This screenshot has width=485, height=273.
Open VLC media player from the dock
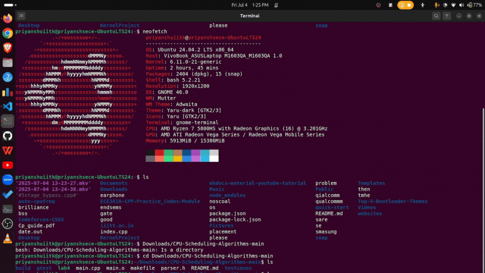7,238
